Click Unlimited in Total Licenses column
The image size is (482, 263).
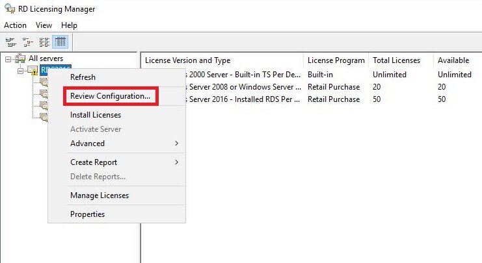(390, 75)
